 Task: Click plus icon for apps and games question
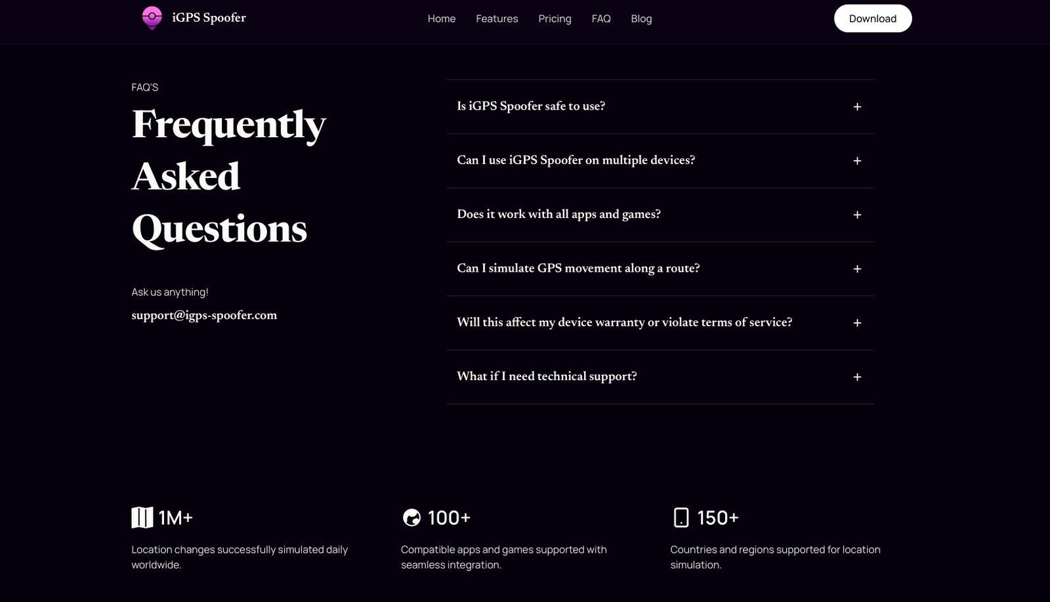coord(857,215)
